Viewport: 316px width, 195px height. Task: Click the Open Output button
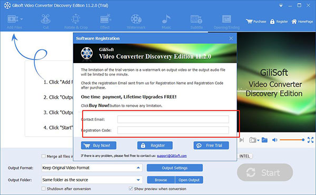tap(189, 180)
